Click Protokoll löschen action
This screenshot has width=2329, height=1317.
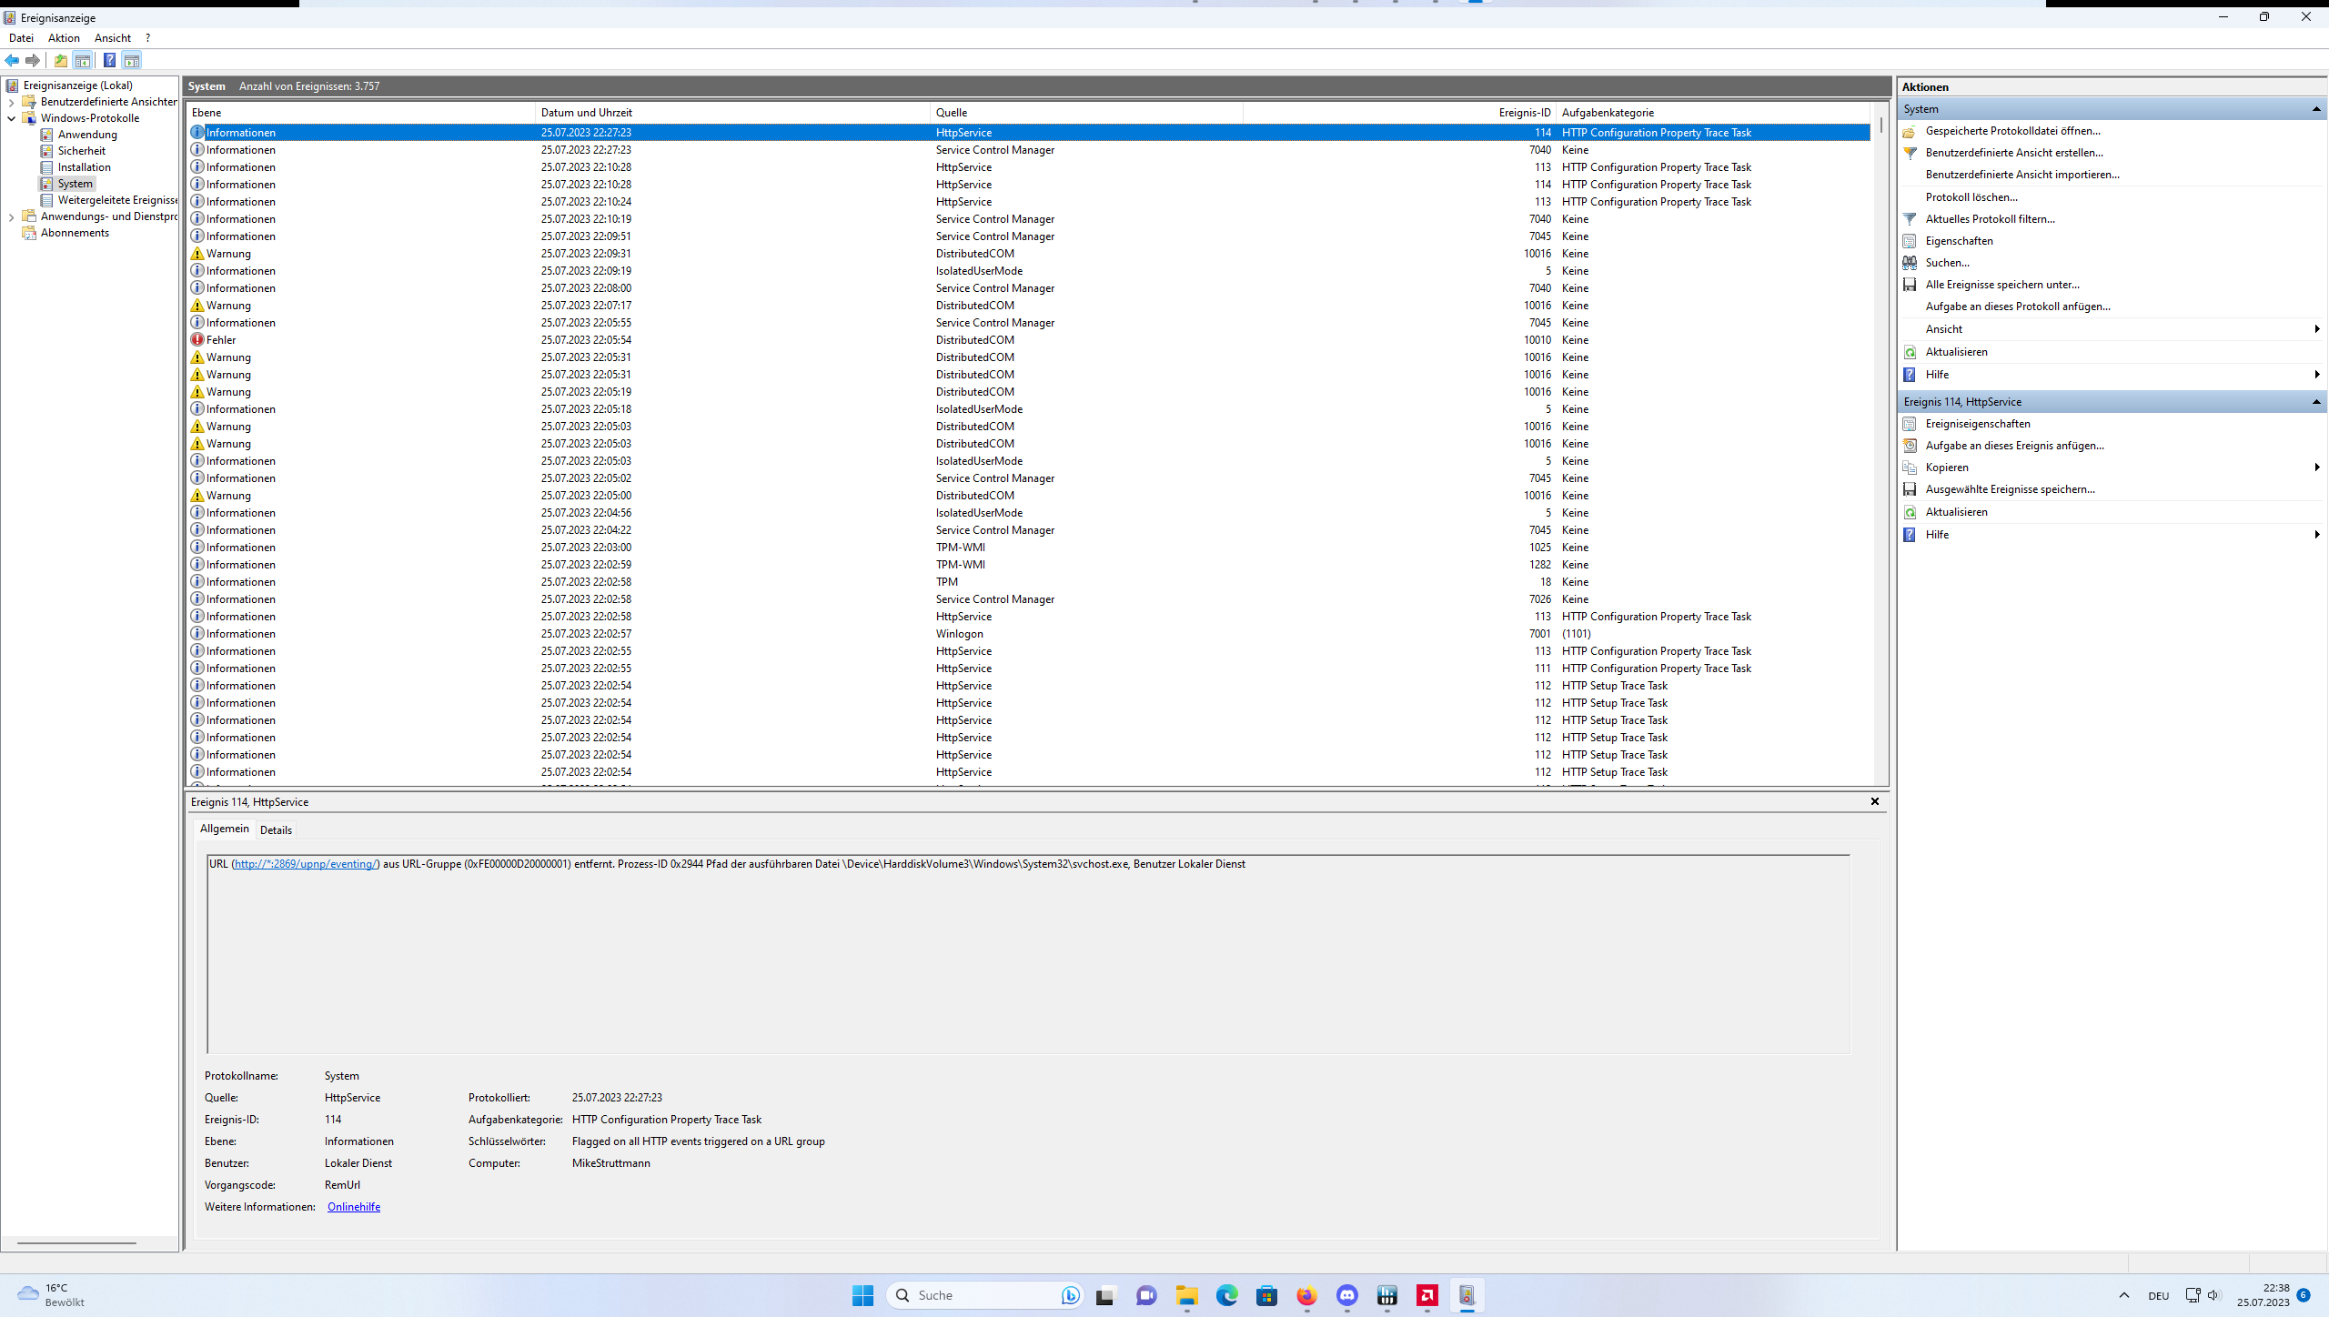[1971, 197]
